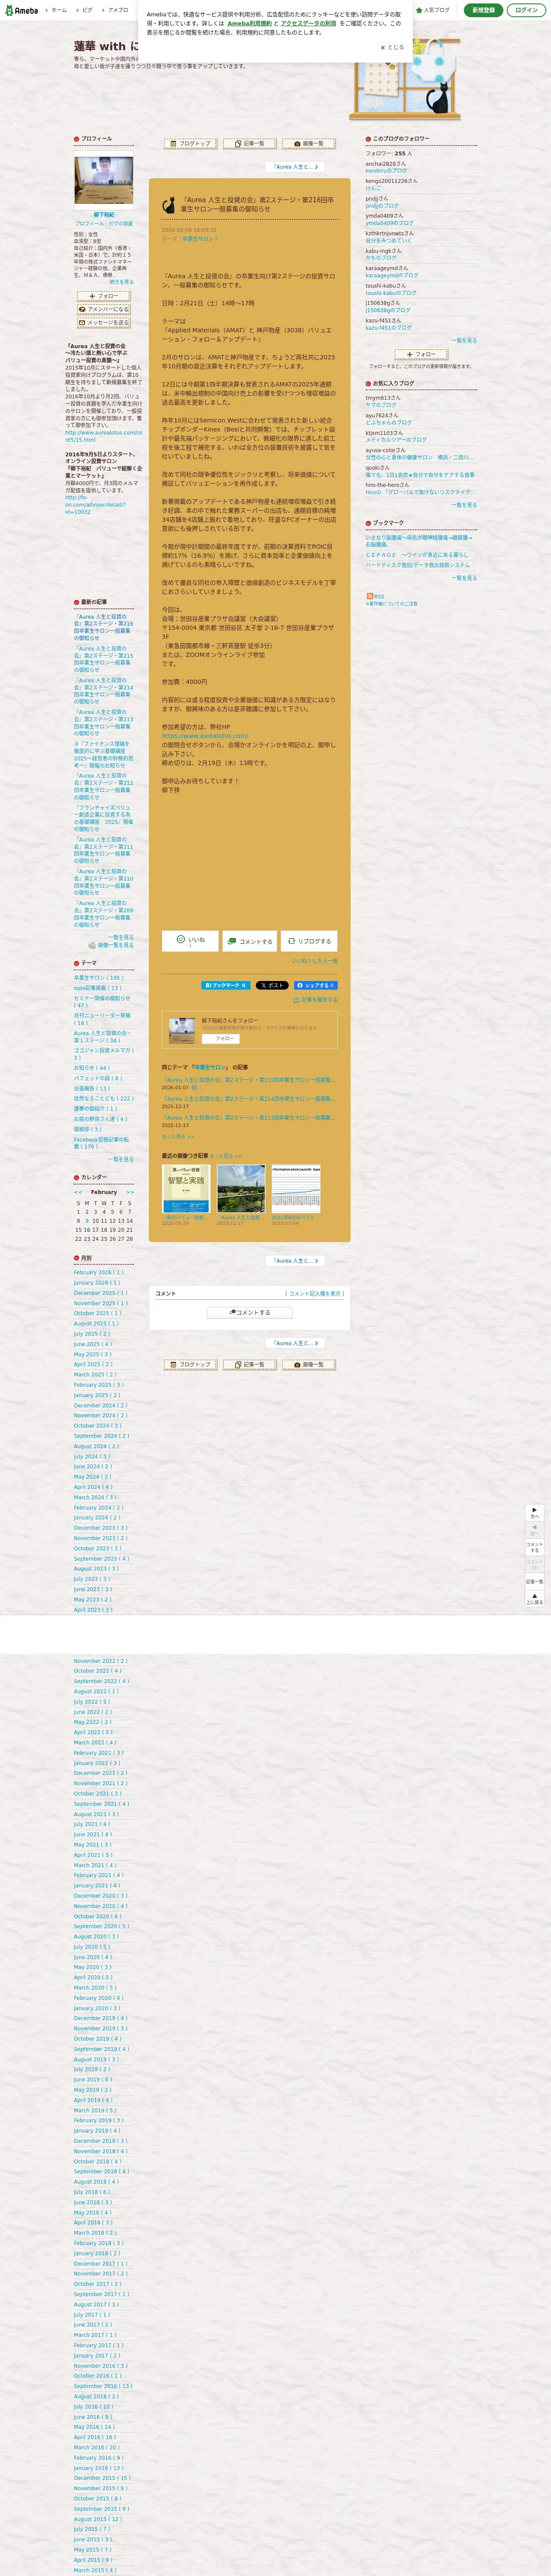Click the following-list フォロー button

(421, 354)
